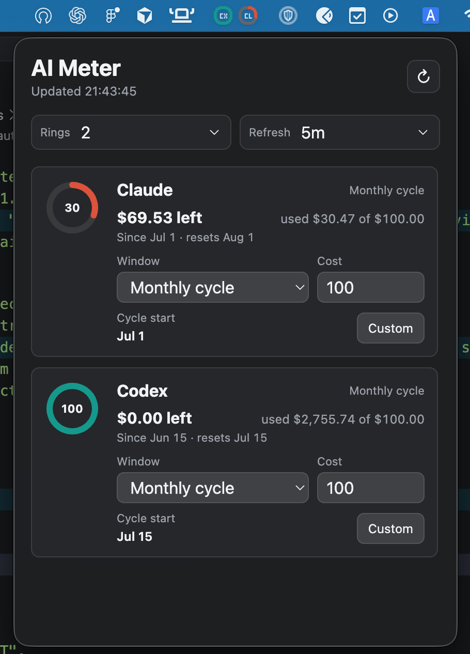Click the Claude Cost input field

(x=371, y=287)
